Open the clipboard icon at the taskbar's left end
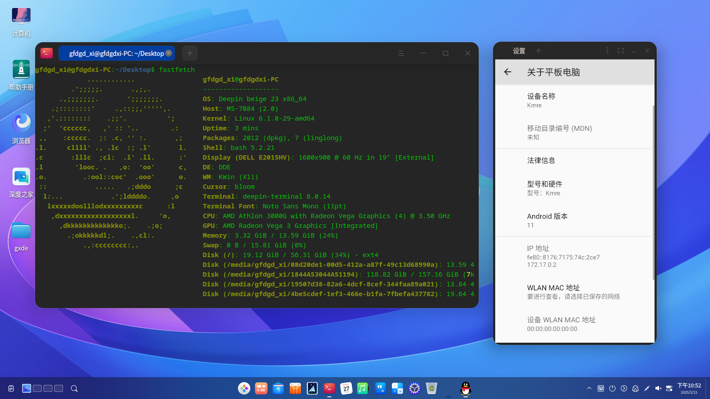Screen dimensions: 710x399 click(11, 388)
